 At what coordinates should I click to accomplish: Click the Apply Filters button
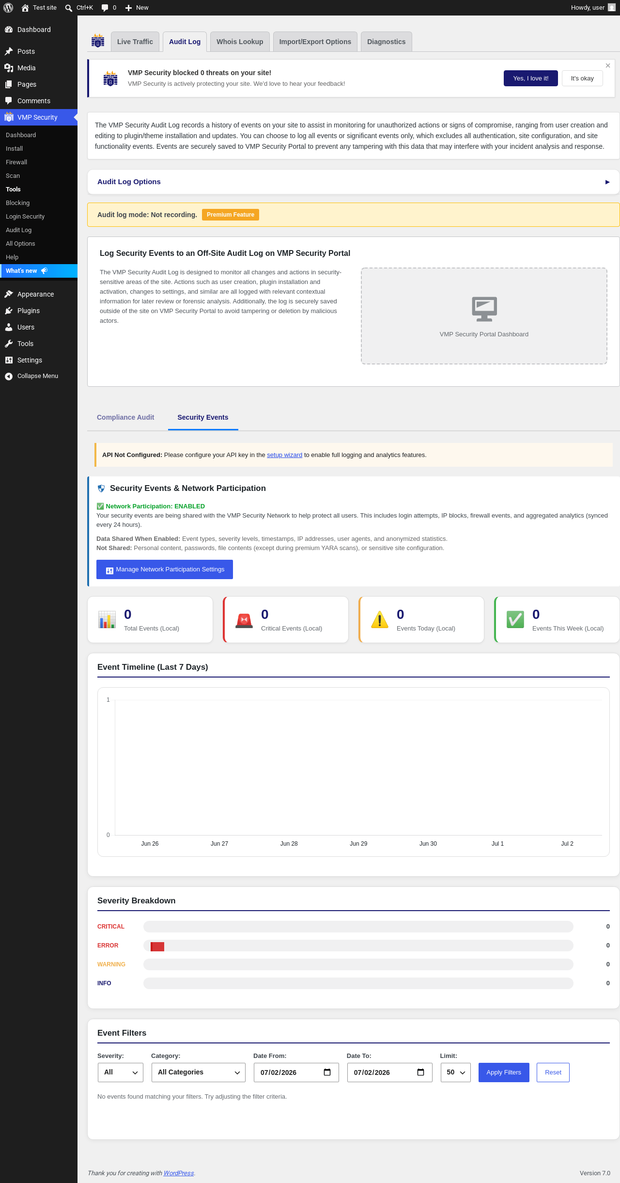tap(504, 1073)
